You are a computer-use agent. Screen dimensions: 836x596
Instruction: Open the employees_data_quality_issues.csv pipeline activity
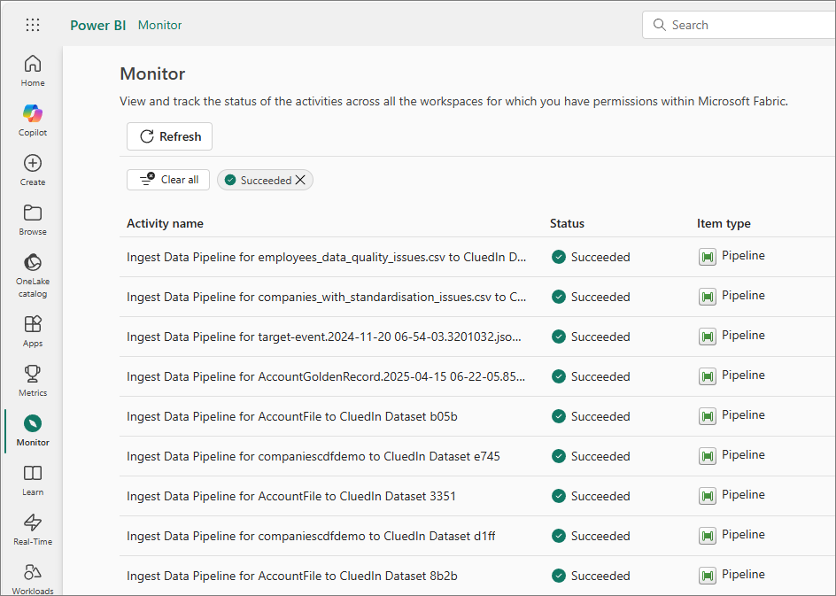pyautogui.click(x=327, y=257)
